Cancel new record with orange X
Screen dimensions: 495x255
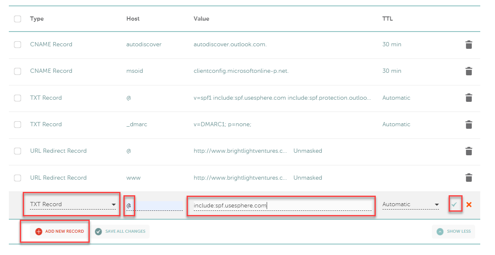tap(469, 205)
